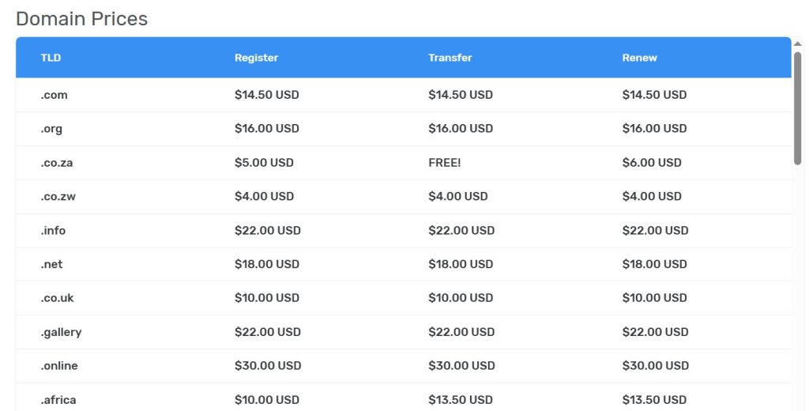Click the .com register price $14.50 USD

(266, 95)
